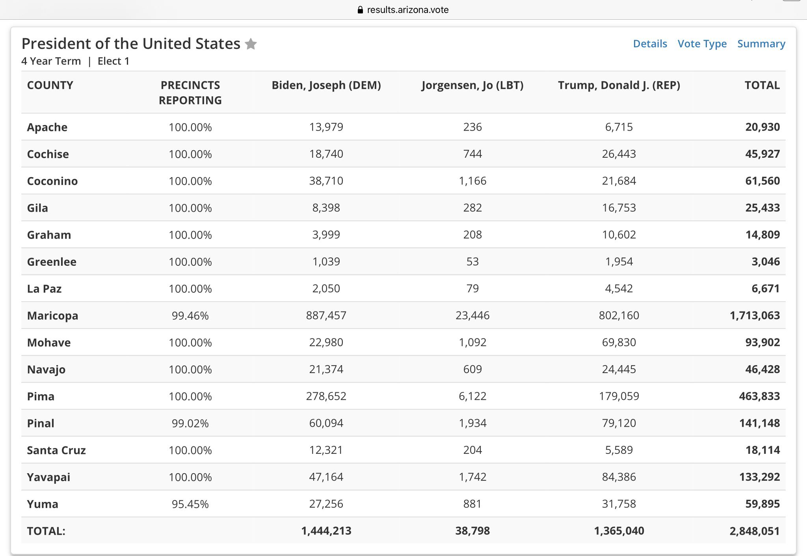Click the lock icon in address bar
Screen dimensions: 807x556
coord(360,10)
